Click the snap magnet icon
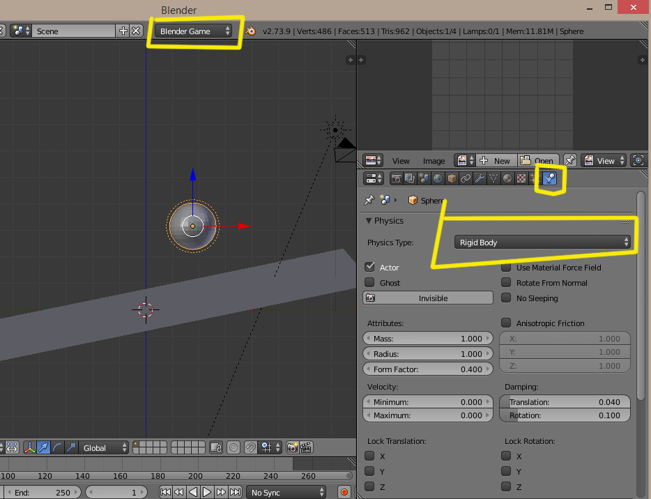Image resolution: width=651 pixels, height=499 pixels. click(x=250, y=447)
